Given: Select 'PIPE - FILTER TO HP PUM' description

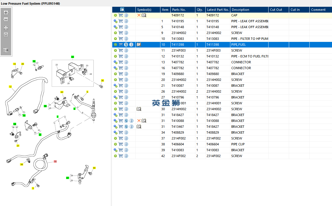Looking at the screenshot, I should (249, 39).
